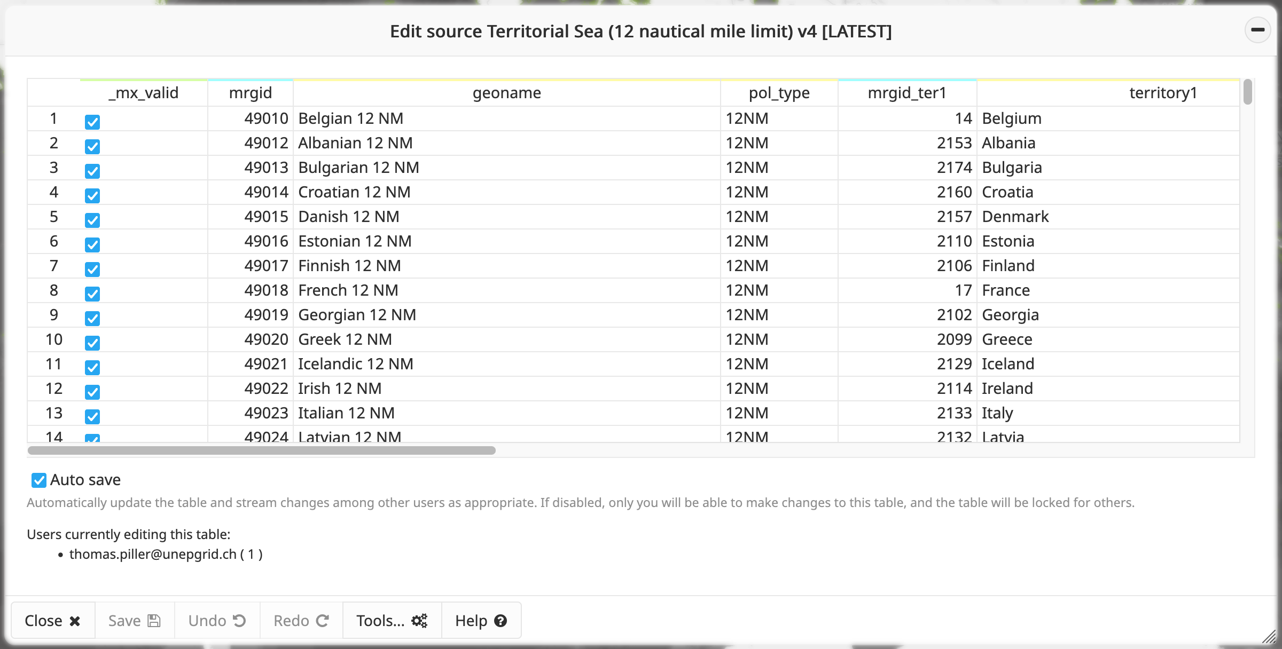Click the resize handle at window corner
Viewport: 1282px width, 649px height.
pos(1269,636)
